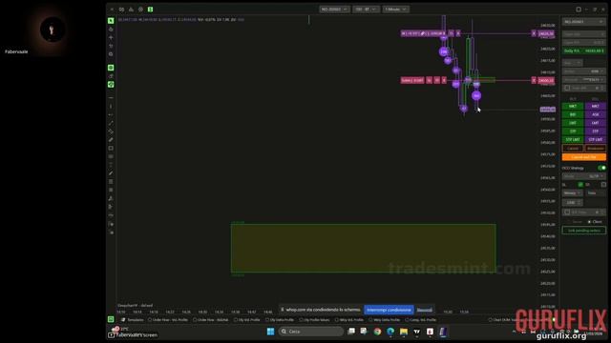Open File Explorer from the taskbar
Viewport: 611px width, 343px height.
click(404, 332)
